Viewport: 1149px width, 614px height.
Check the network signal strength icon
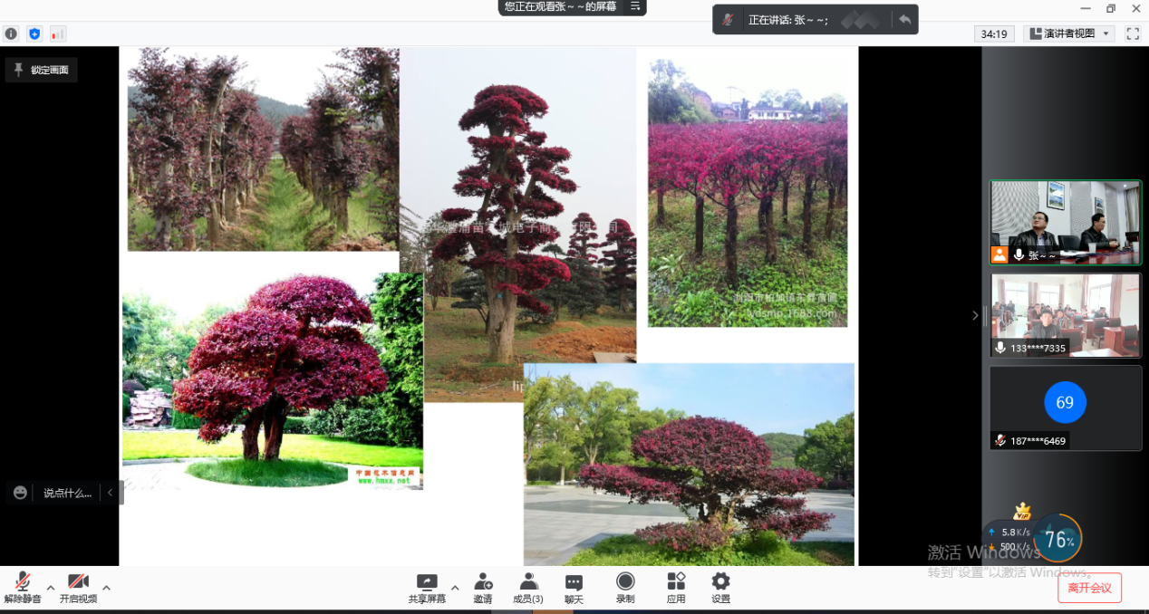[58, 34]
